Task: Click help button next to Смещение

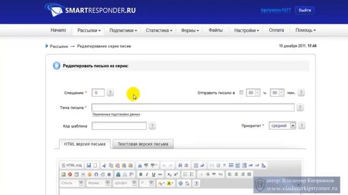Action: click(110, 93)
